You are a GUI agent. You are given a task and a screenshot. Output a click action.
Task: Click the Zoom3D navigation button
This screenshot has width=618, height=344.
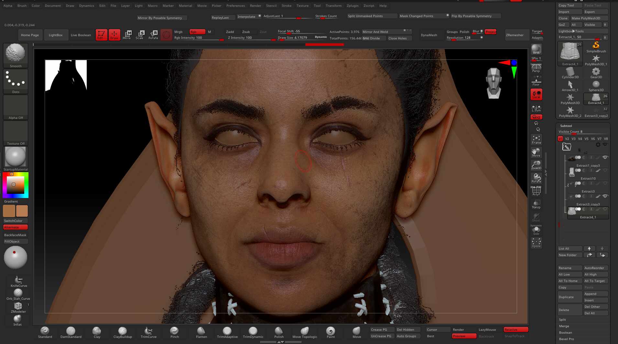(536, 165)
